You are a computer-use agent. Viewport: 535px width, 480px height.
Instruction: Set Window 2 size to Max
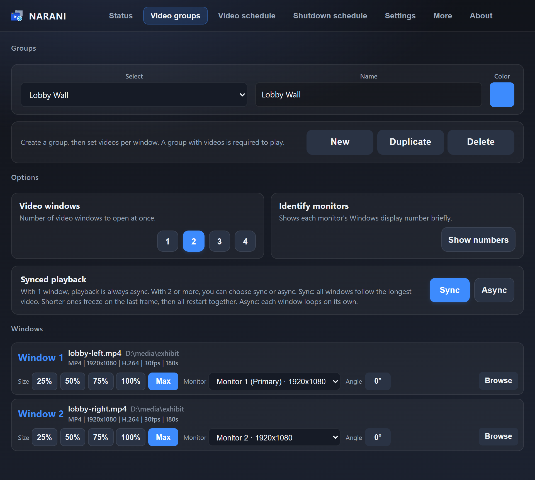(163, 437)
